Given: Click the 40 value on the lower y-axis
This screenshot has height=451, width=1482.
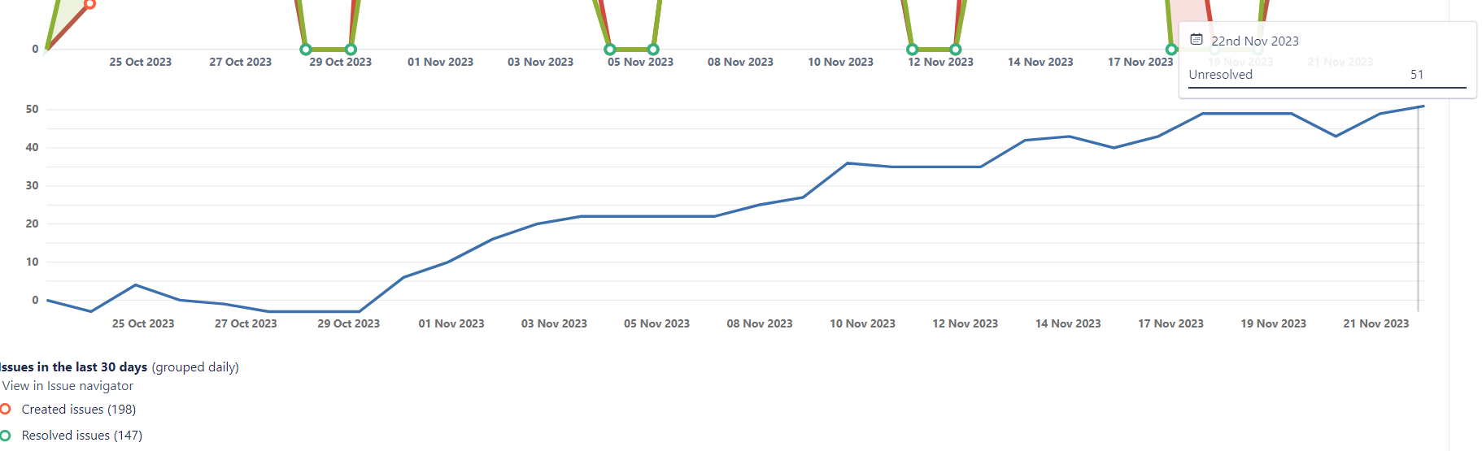Looking at the screenshot, I should pos(32,147).
